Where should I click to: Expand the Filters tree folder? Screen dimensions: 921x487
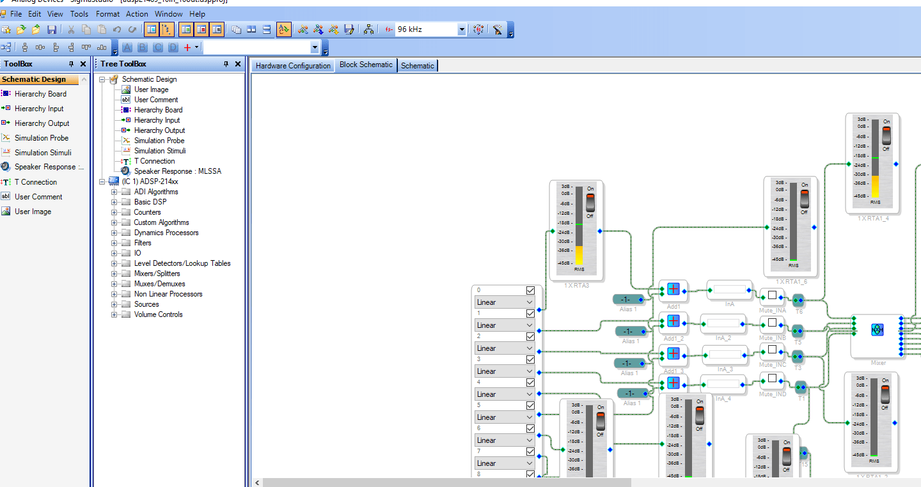(x=114, y=243)
